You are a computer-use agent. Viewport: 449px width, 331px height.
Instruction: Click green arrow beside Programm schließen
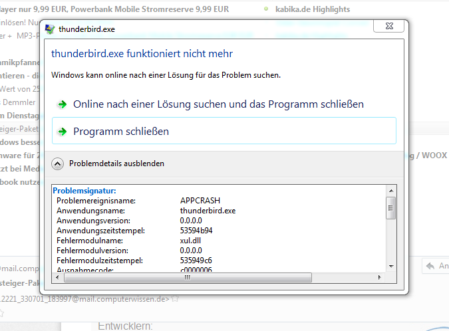coord(62,132)
